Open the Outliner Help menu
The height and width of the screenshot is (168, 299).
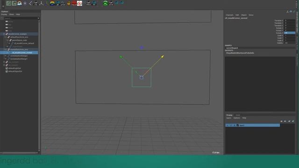[x=18, y=14]
